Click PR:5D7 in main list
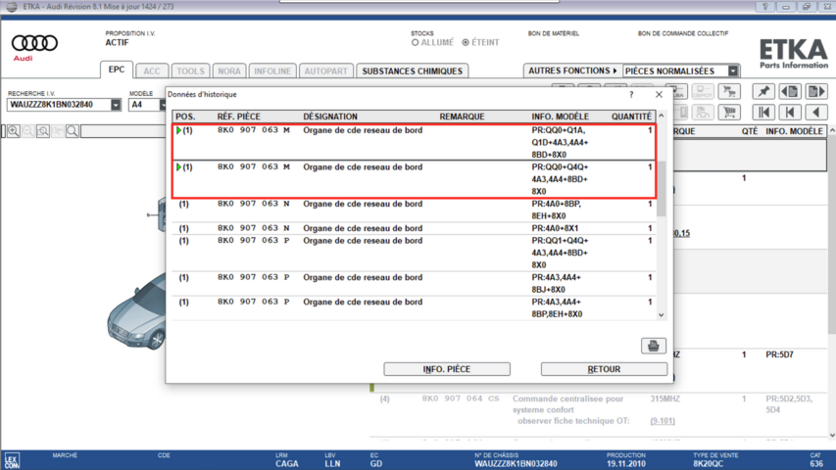 [779, 354]
